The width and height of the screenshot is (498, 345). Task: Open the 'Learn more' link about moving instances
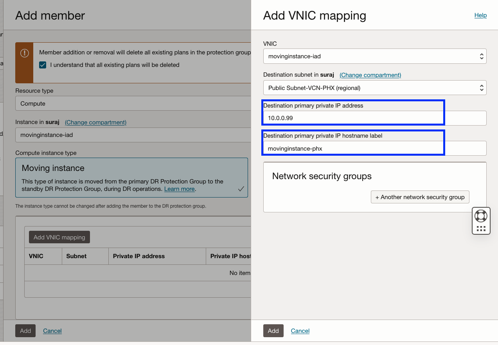pos(179,189)
